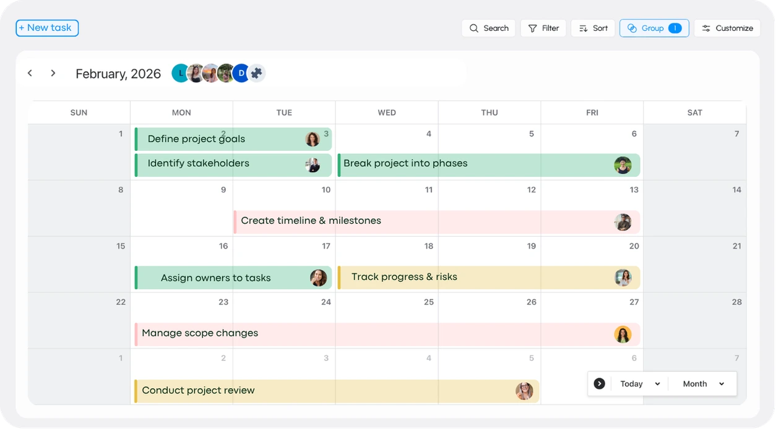Open the Filter funnel icon
Screen dimensions: 776x429
pyautogui.click(x=532, y=28)
